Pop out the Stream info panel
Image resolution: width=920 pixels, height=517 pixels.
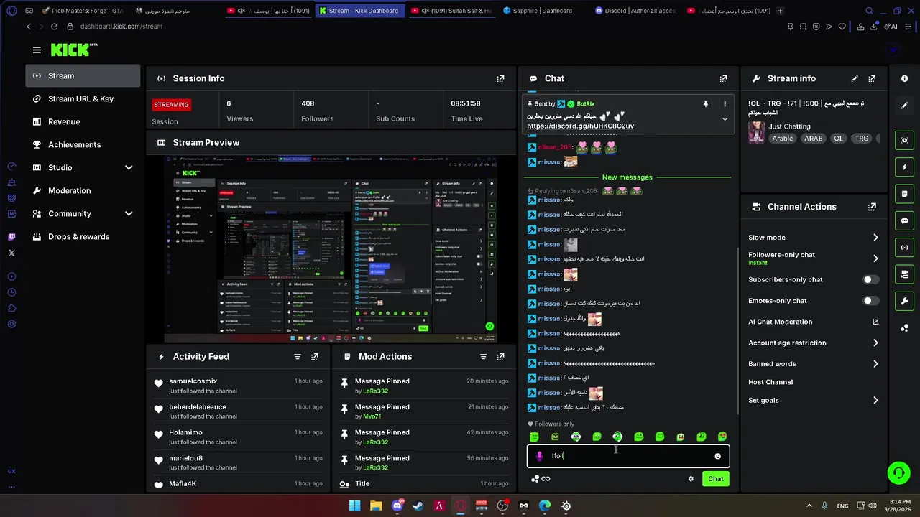tap(872, 78)
